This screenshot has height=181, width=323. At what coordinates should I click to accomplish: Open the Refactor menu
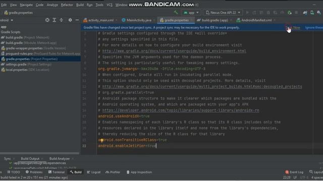pos(67,5)
